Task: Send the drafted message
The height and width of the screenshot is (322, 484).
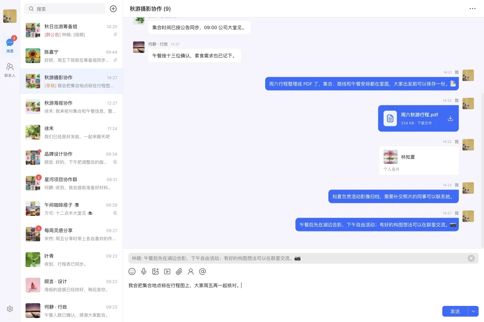Action: (x=455, y=311)
